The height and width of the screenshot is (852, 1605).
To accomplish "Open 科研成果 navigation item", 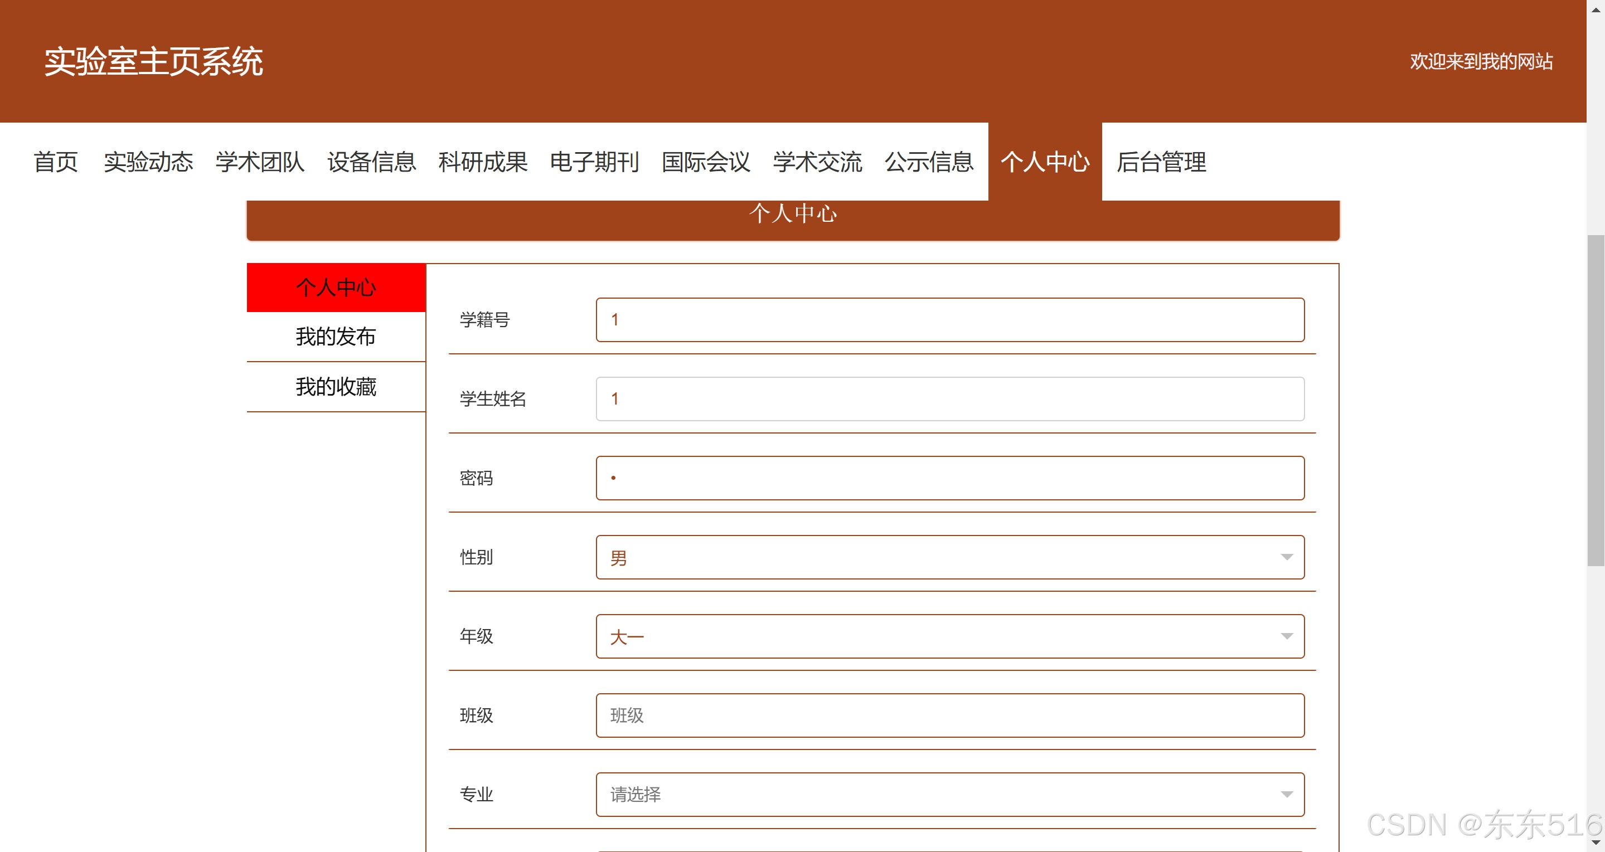I will (483, 162).
